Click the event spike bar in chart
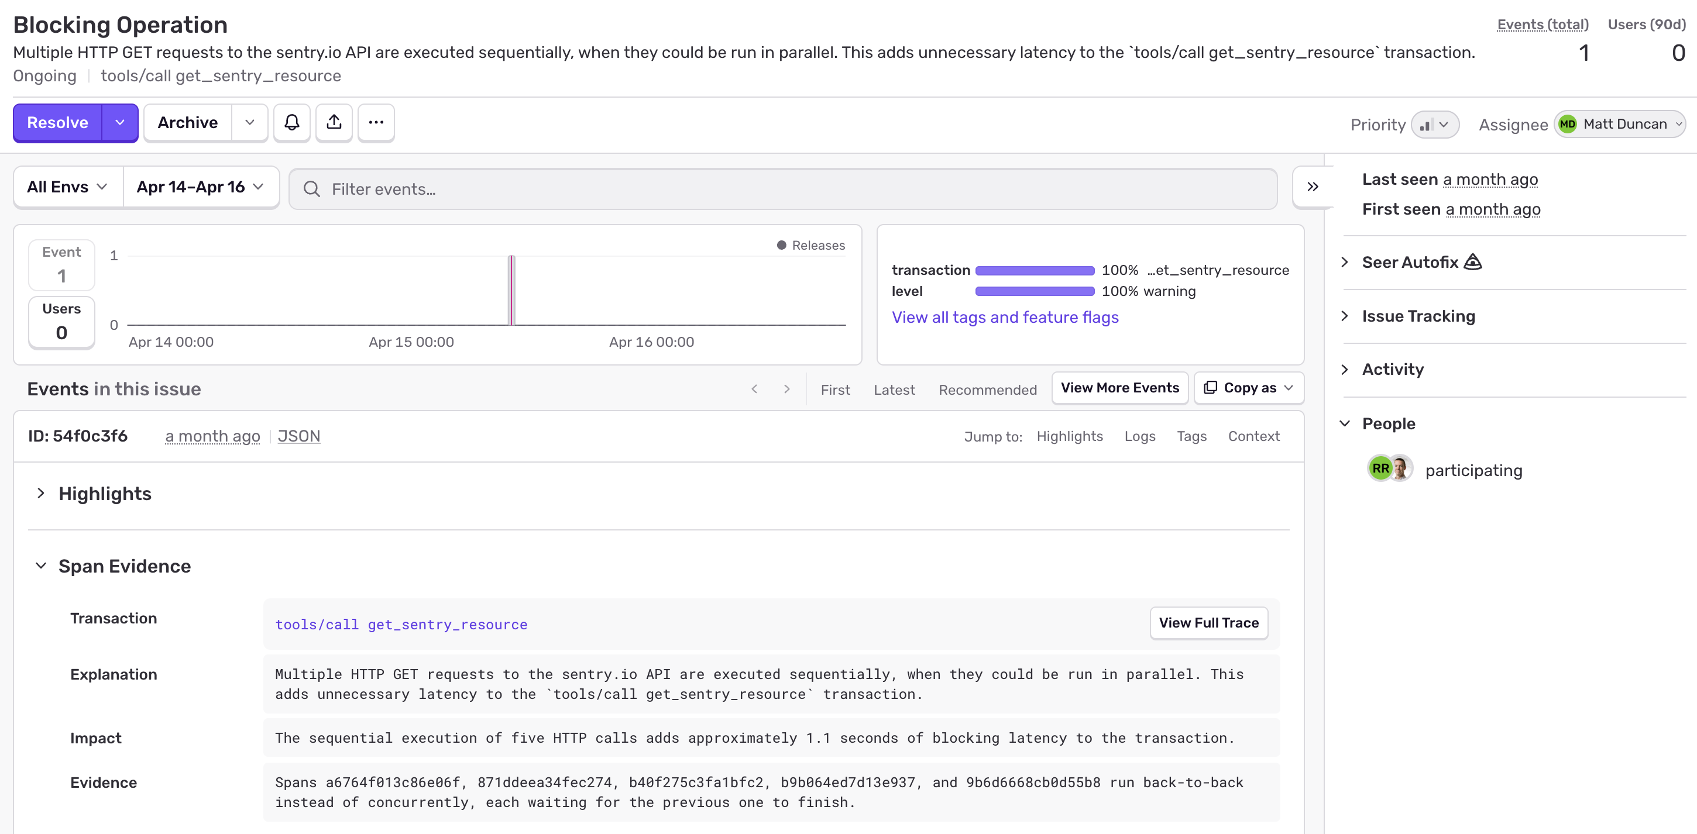Image resolution: width=1697 pixels, height=834 pixels. point(512,290)
